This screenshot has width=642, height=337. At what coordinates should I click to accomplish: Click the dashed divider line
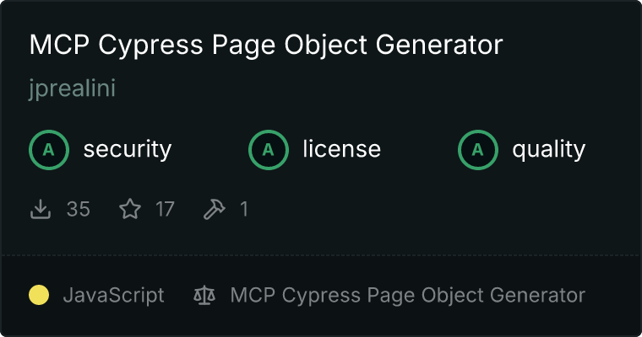point(321,255)
